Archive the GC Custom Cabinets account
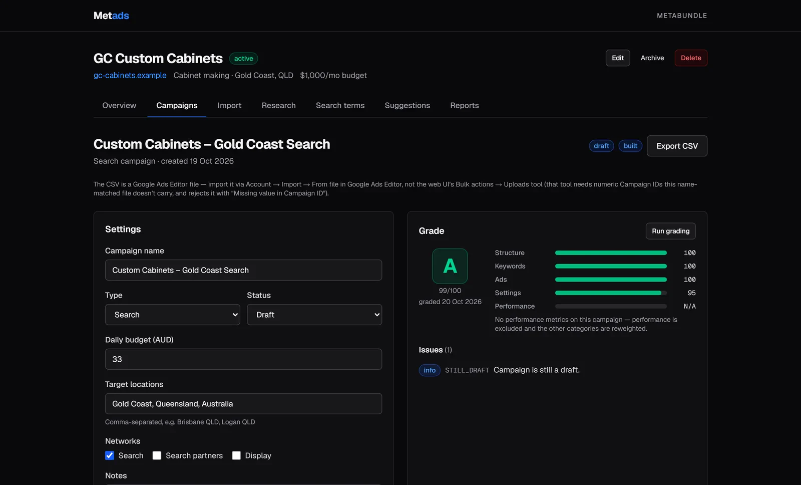Screen dimensions: 801x485 click(x=652, y=58)
